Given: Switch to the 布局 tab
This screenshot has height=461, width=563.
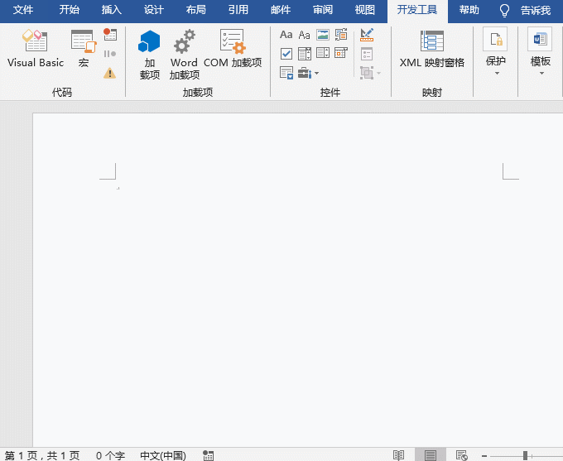Looking at the screenshot, I should [195, 10].
